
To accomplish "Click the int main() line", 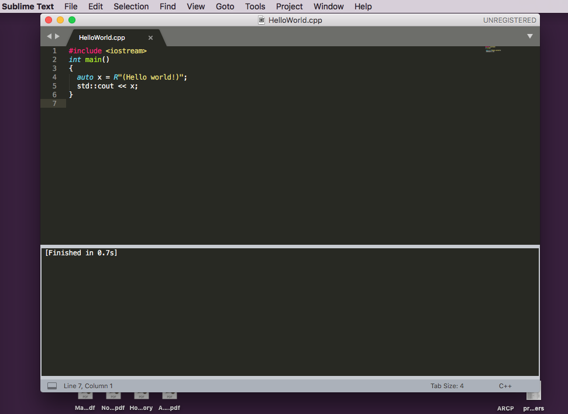I will [x=89, y=60].
